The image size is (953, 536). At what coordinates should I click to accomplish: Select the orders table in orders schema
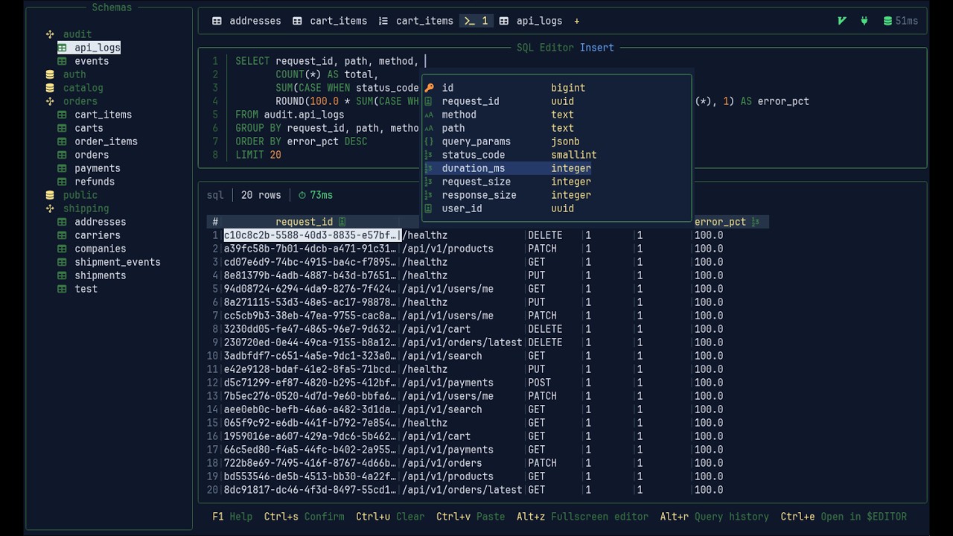coord(92,155)
